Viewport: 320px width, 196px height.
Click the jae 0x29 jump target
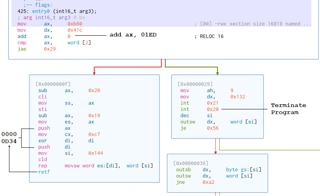coord(49,49)
